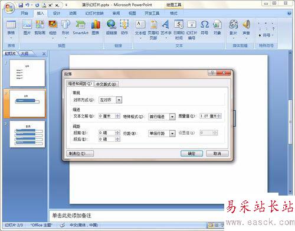Viewport: 295px width, 231px height.
Task: Open 开发工具 Developer ribbon tab
Action: (x=152, y=13)
